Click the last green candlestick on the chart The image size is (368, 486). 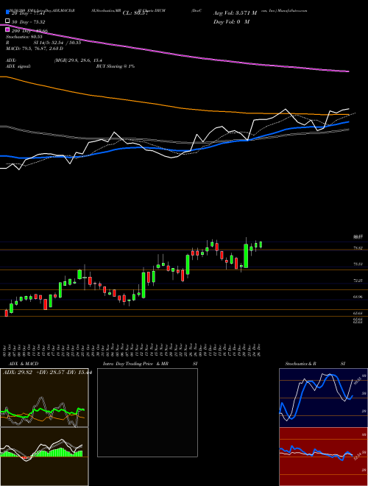coord(261,244)
